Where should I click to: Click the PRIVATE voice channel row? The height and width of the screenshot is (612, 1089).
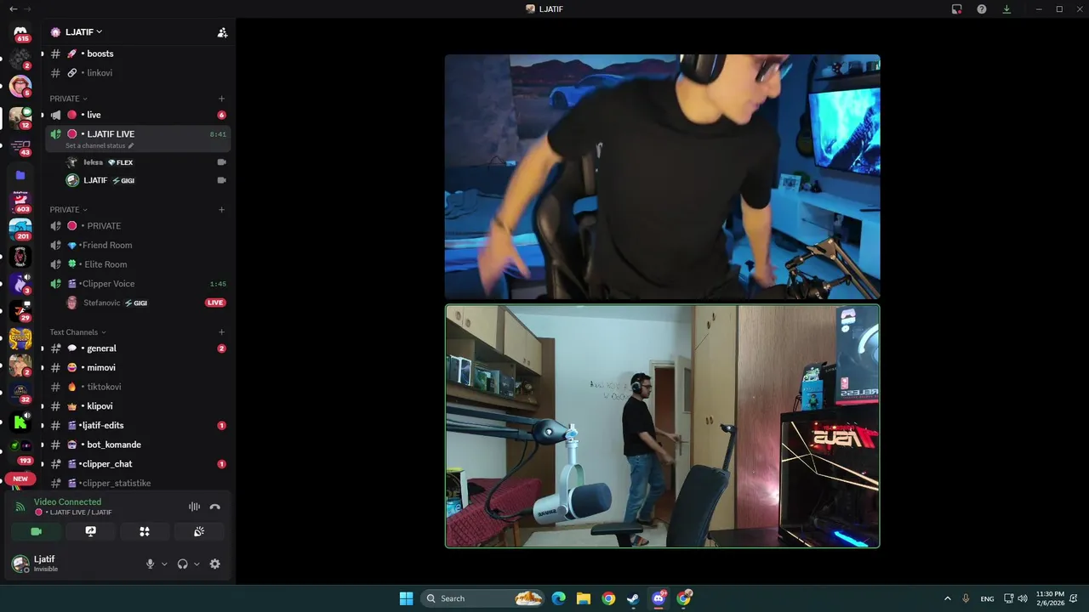pyautogui.click(x=138, y=226)
